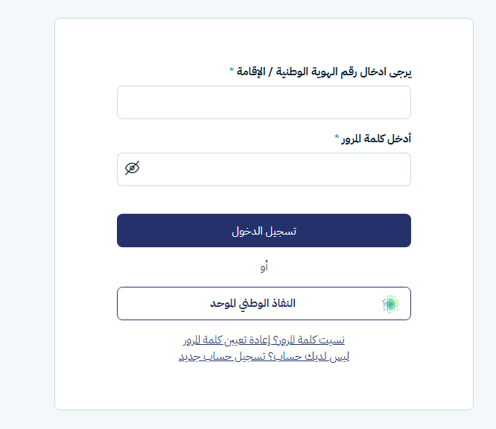Focus the national ID / Iqama number field
Viewport: 496px width, 429px height.
click(264, 103)
